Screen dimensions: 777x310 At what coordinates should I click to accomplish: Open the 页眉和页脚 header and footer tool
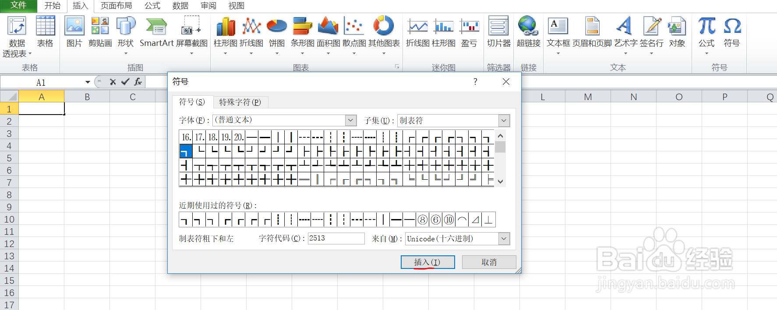[592, 31]
